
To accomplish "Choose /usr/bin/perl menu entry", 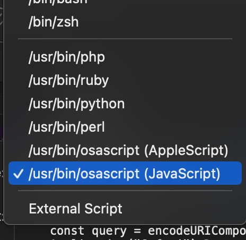I will coord(125,127).
